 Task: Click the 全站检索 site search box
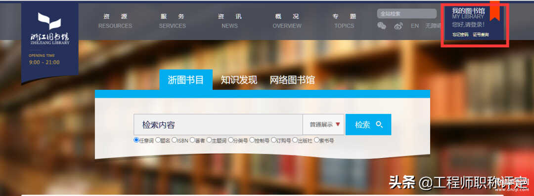[406, 14]
